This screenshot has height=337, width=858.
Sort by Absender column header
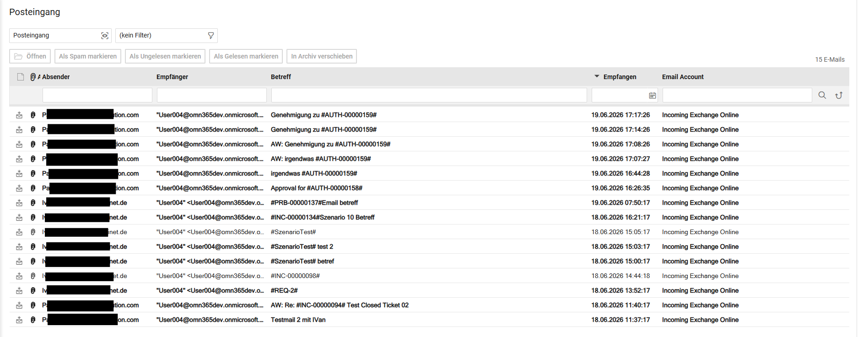coord(56,77)
